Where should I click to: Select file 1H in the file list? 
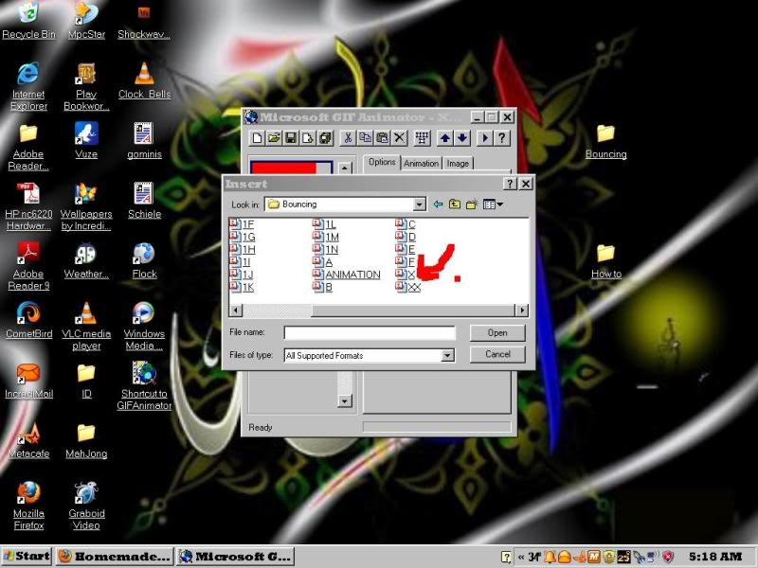(243, 249)
